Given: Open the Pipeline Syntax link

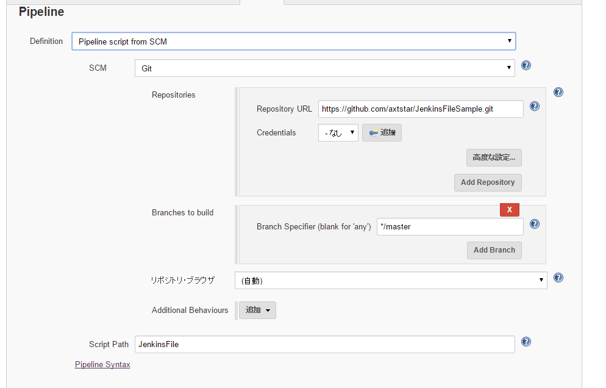Looking at the screenshot, I should [x=102, y=364].
